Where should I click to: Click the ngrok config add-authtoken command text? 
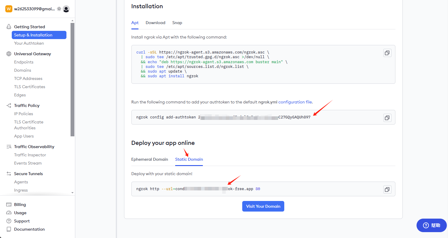point(223,117)
